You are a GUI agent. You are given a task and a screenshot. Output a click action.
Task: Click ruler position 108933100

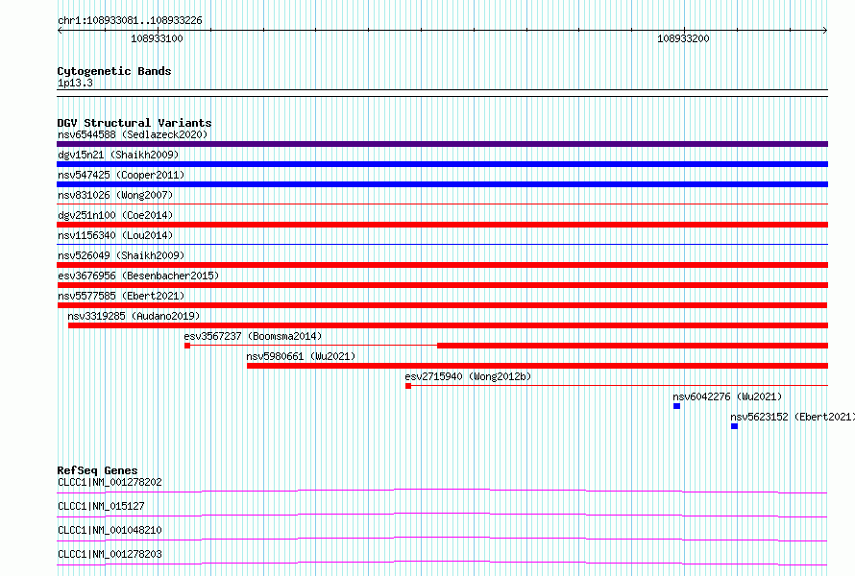157,38
